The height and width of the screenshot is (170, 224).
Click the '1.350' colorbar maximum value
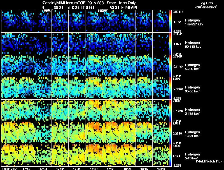point(176,79)
